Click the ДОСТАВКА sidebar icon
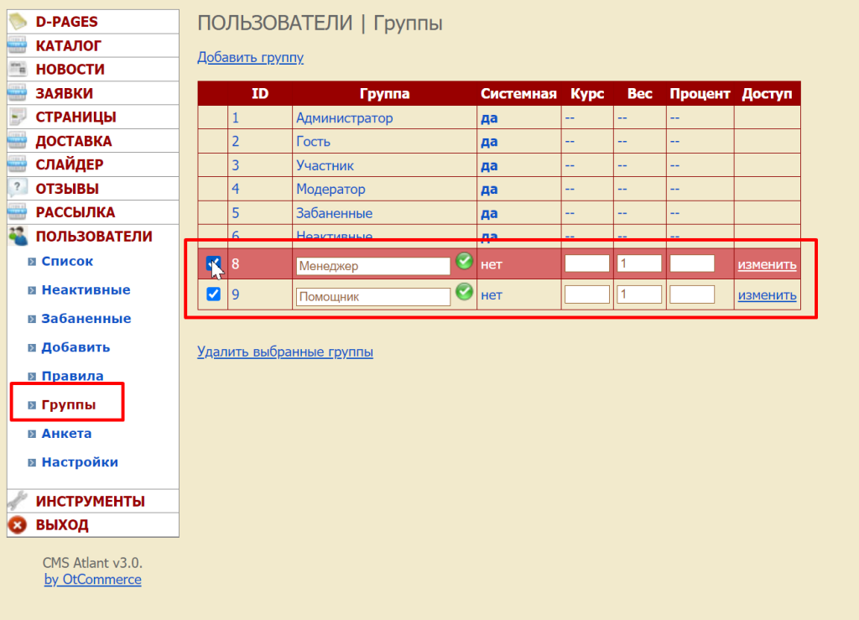 click(x=18, y=141)
